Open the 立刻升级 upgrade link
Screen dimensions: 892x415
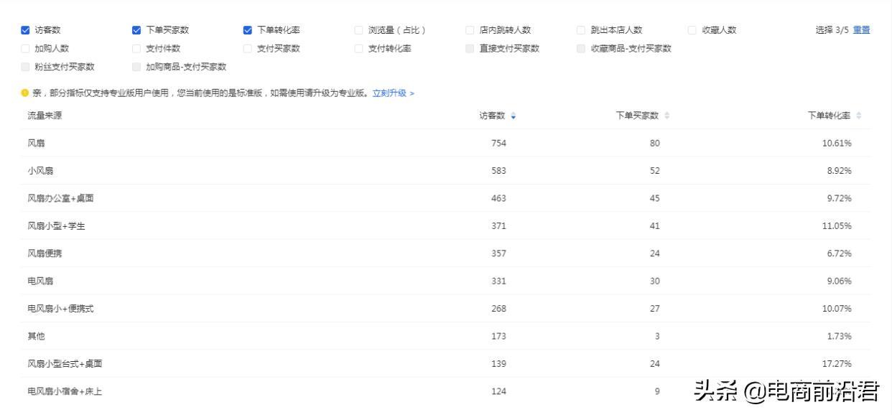coord(392,93)
